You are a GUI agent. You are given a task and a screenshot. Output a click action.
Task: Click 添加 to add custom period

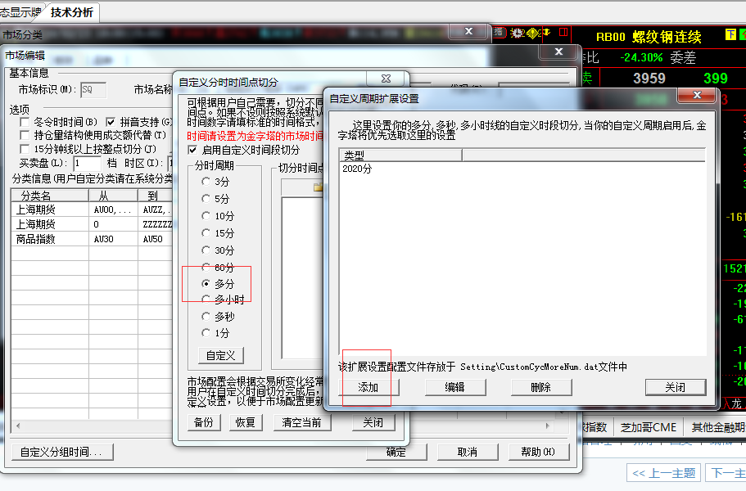click(368, 387)
